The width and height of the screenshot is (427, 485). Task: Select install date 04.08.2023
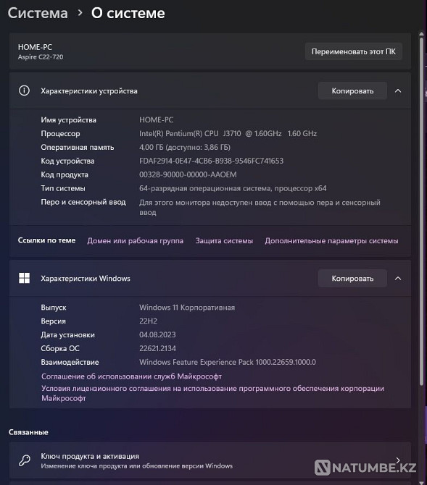[x=157, y=334]
